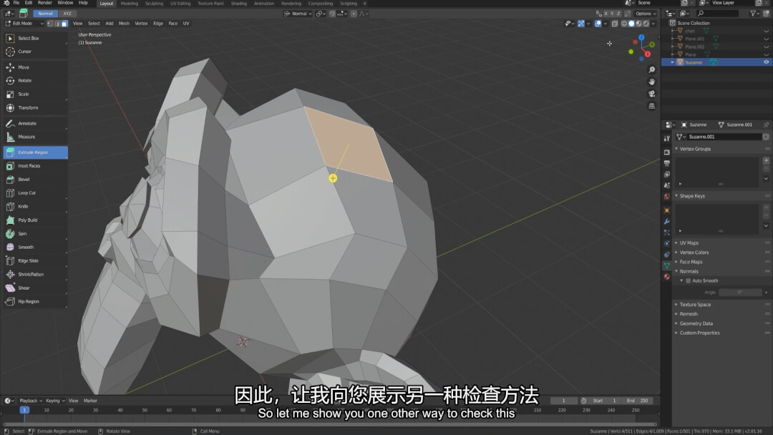Select the Inset Faces tool

pos(35,166)
